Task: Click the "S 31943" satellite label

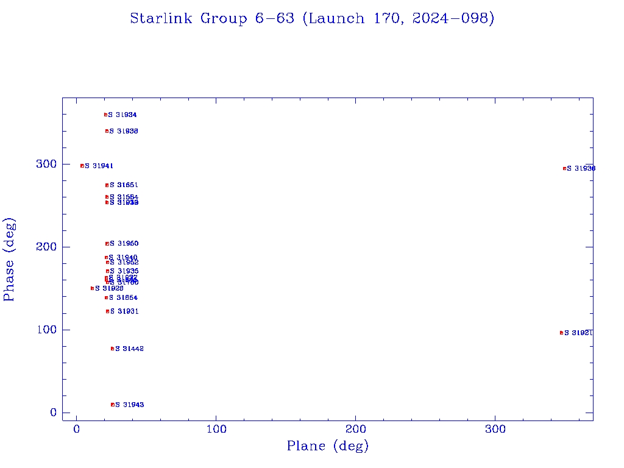Action: tap(130, 405)
